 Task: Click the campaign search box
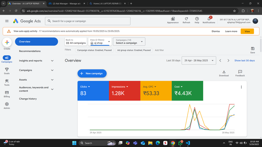pos(88,21)
